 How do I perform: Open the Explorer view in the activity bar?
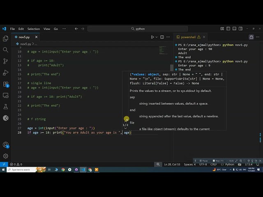pos(5,39)
